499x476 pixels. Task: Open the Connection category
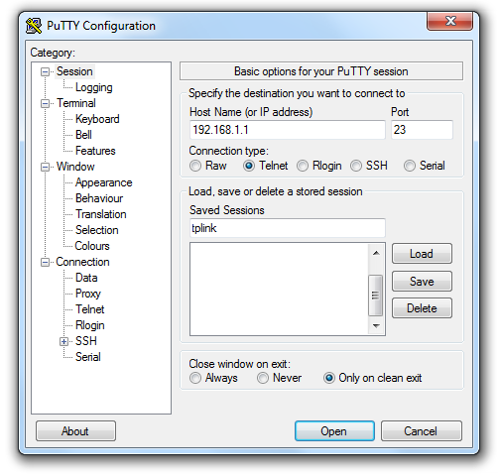click(x=82, y=262)
